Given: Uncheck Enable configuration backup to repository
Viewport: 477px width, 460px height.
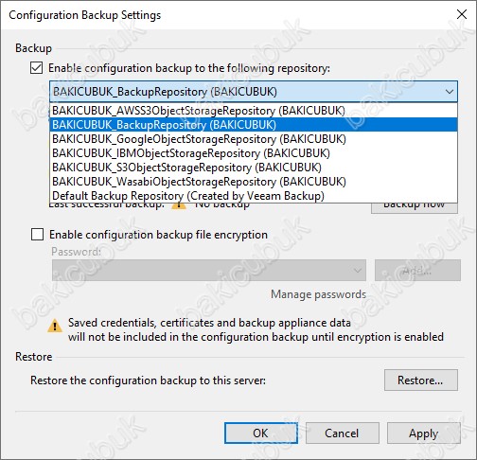Looking at the screenshot, I should (x=37, y=68).
